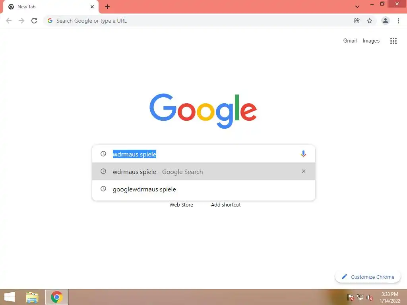Open Chrome's three-dot menu
Image resolution: width=407 pixels, height=305 pixels.
(x=398, y=21)
